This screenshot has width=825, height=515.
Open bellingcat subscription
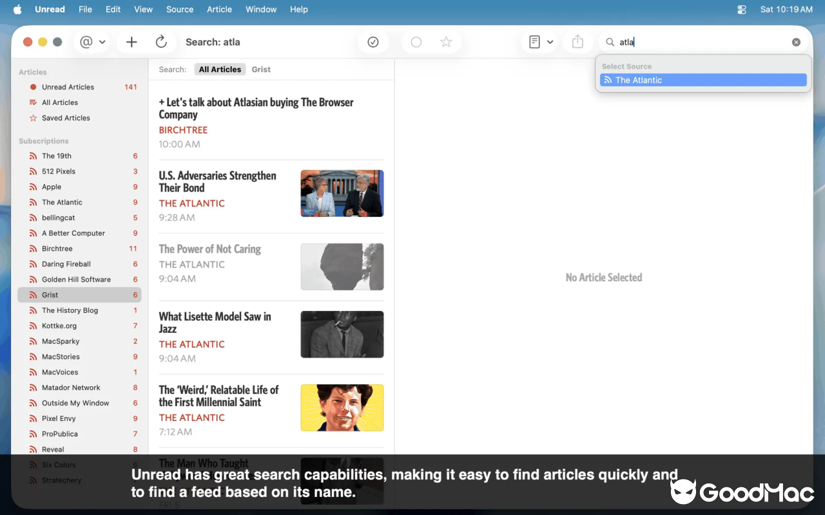point(79,218)
